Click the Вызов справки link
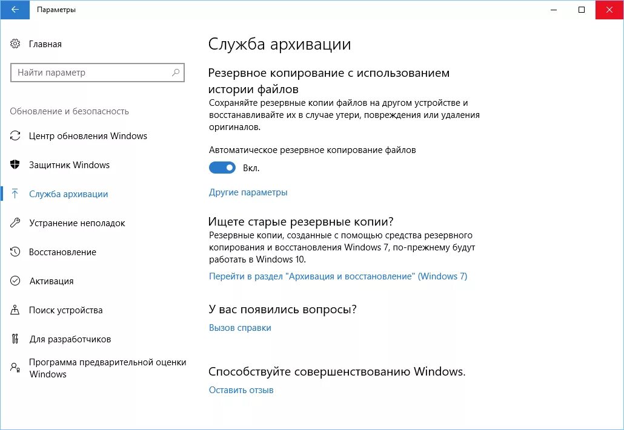This screenshot has height=430, width=624. click(x=240, y=328)
